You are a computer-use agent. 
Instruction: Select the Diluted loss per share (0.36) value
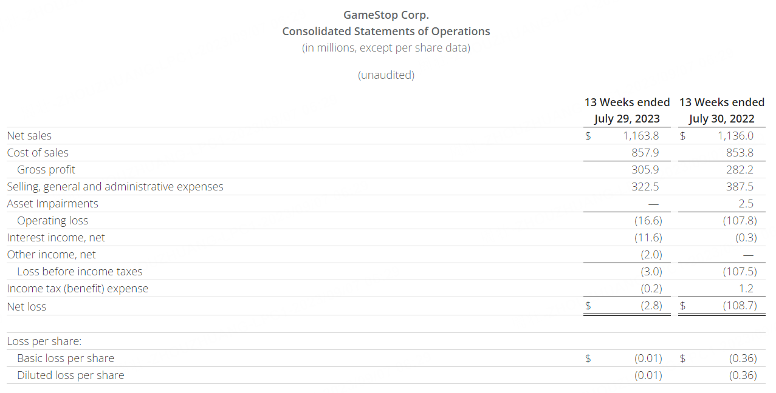(743, 375)
